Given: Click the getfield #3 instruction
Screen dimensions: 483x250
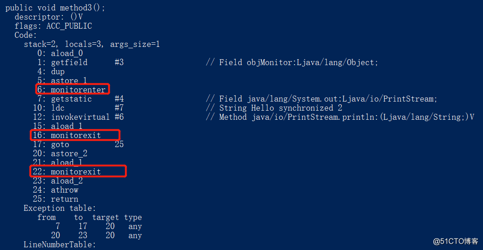Looking at the screenshot, I should [81, 62].
